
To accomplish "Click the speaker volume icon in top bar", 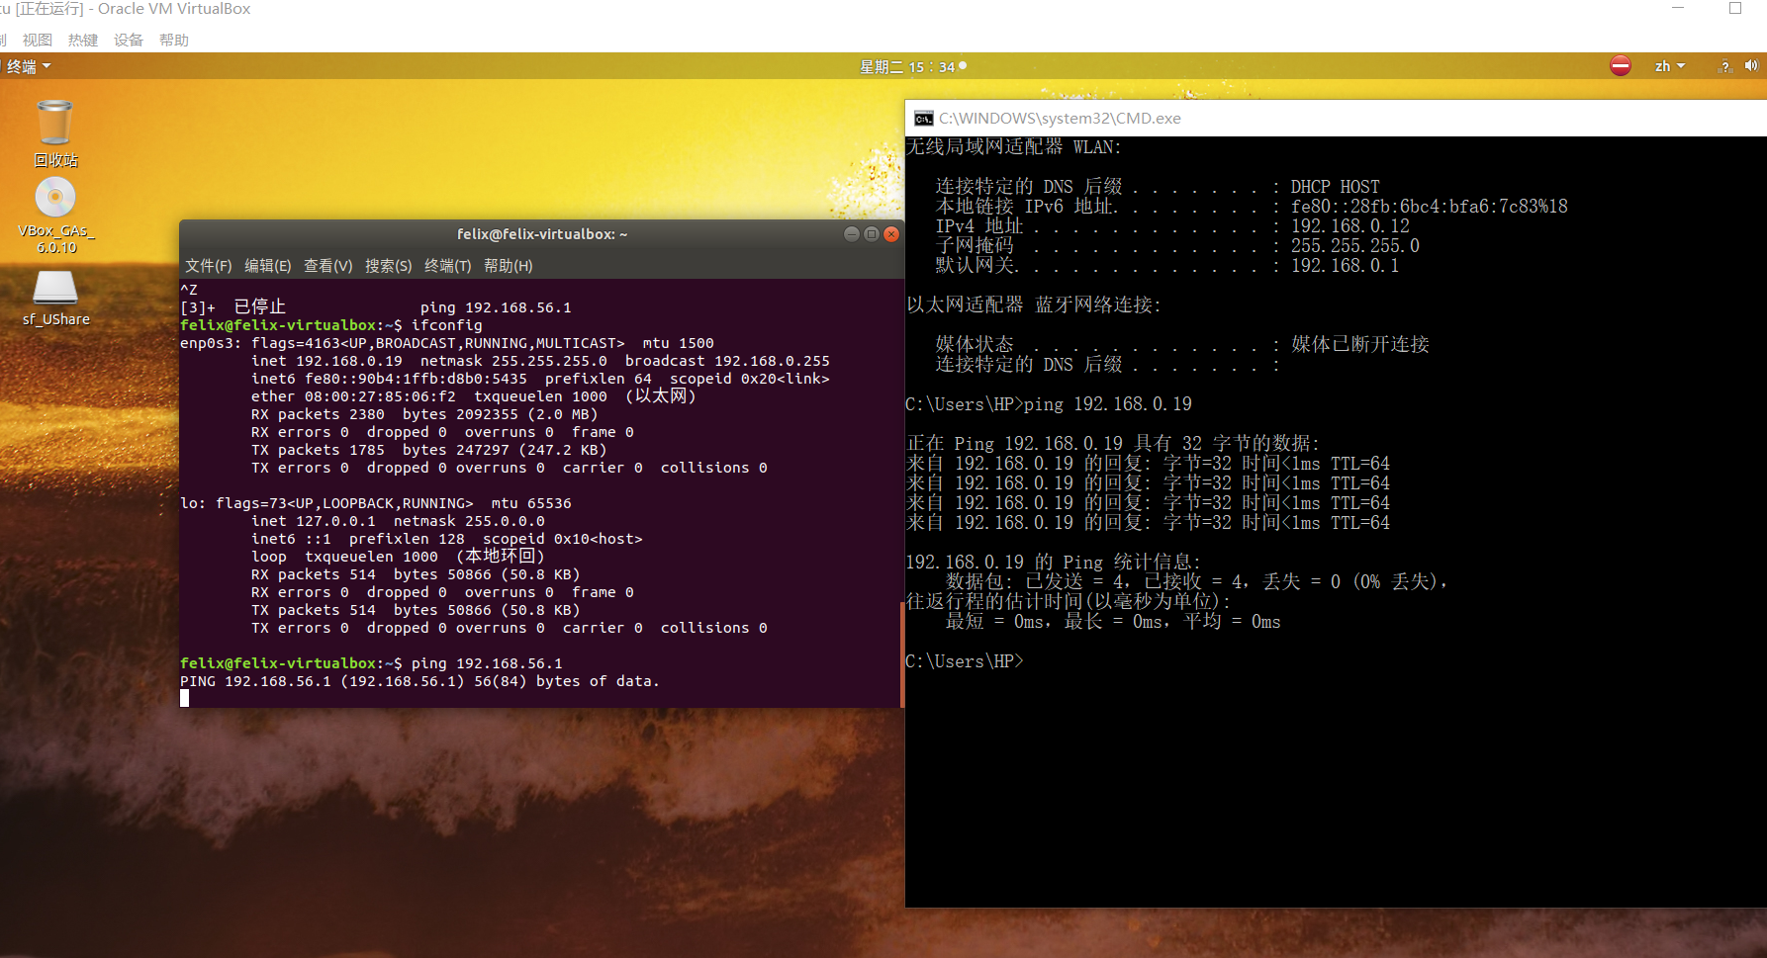I will click(1753, 66).
